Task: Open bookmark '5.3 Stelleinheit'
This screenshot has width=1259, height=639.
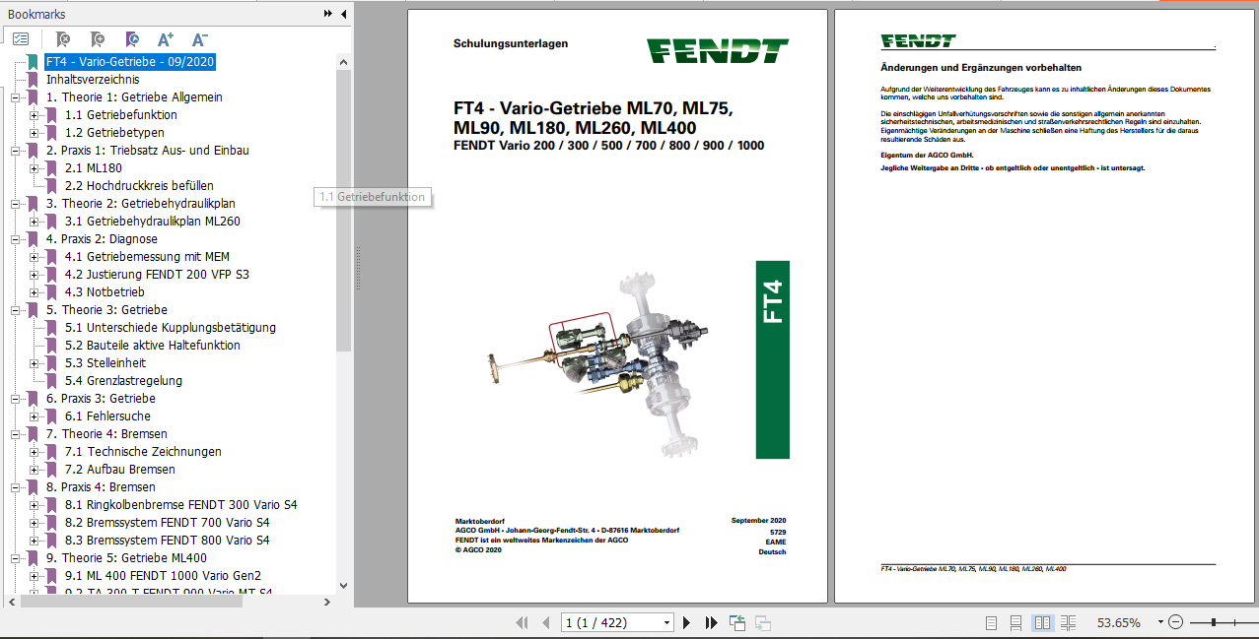Action: coord(105,363)
